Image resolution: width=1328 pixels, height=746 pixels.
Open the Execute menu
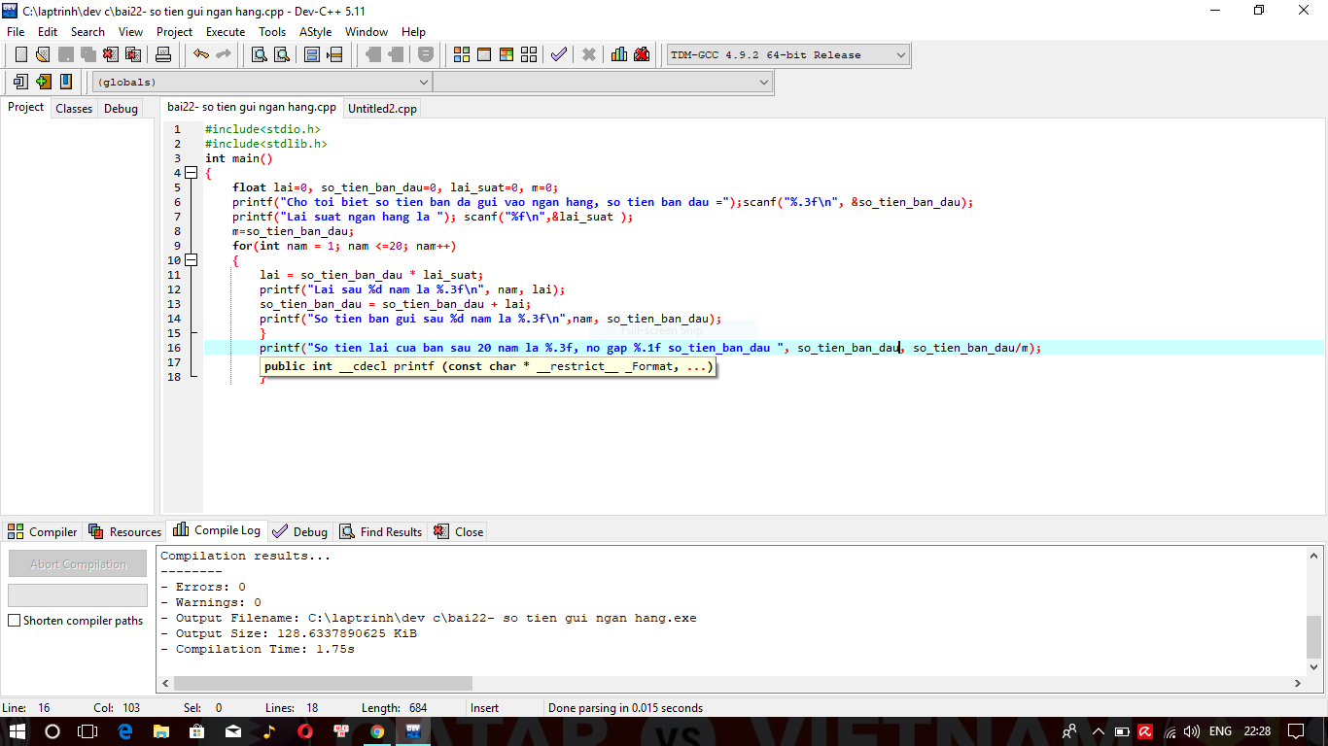[225, 32]
